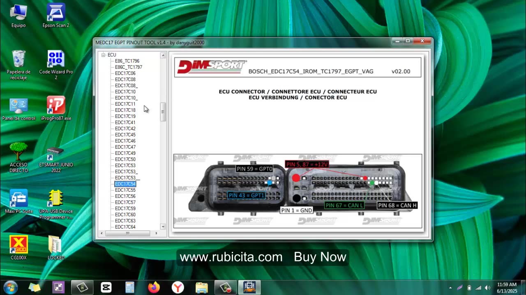Choose EDC17C49 in the tree
Image resolution: width=526 pixels, height=295 pixels.
pyautogui.click(x=125, y=153)
